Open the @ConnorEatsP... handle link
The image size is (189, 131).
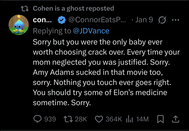97,20
